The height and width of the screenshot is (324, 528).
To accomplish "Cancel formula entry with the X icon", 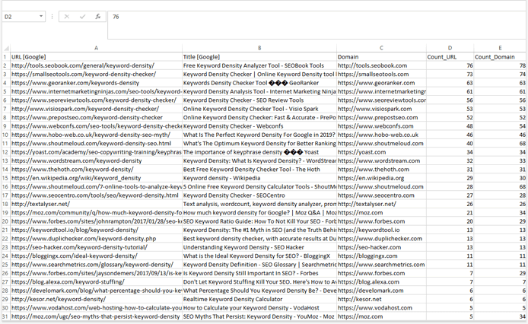I will coord(67,17).
